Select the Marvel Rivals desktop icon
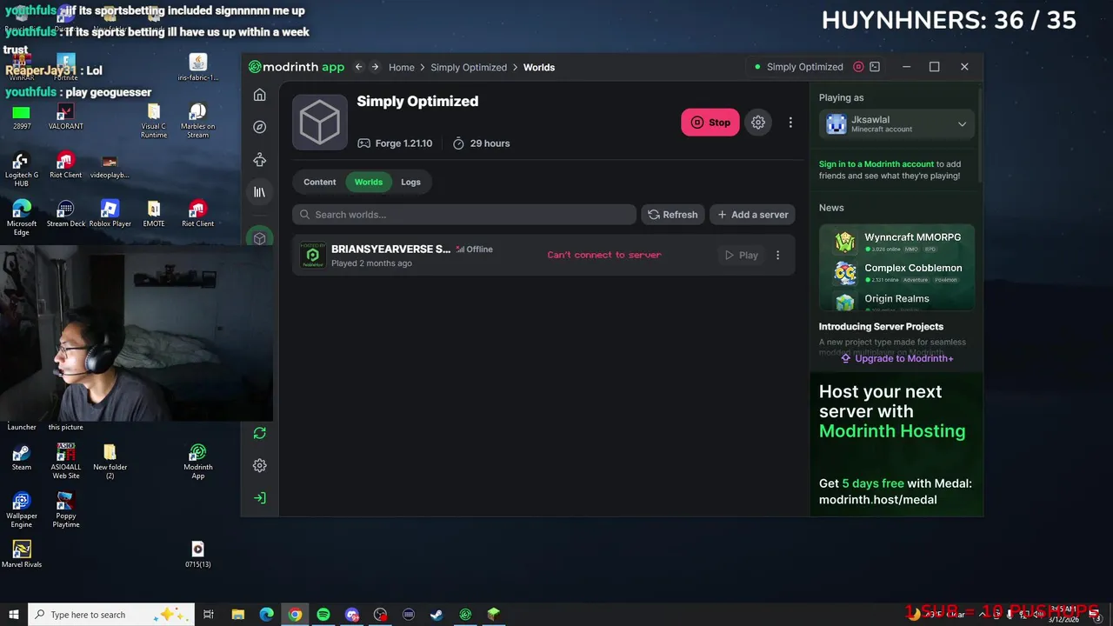 click(x=22, y=554)
